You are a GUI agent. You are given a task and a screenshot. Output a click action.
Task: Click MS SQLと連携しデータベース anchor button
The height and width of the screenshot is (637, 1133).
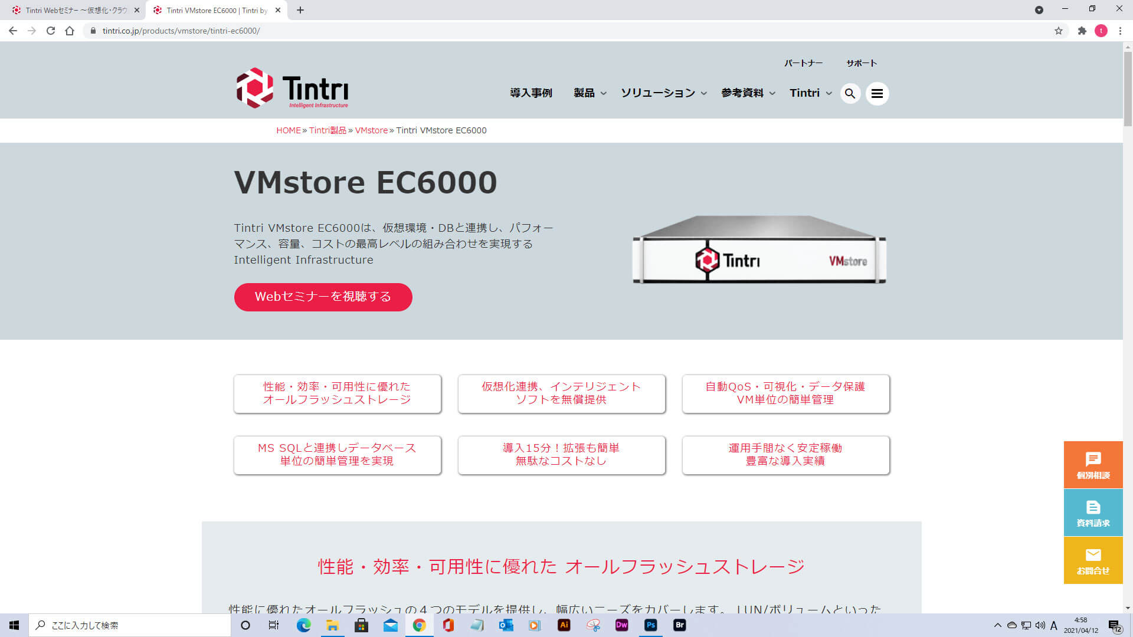coord(337,455)
